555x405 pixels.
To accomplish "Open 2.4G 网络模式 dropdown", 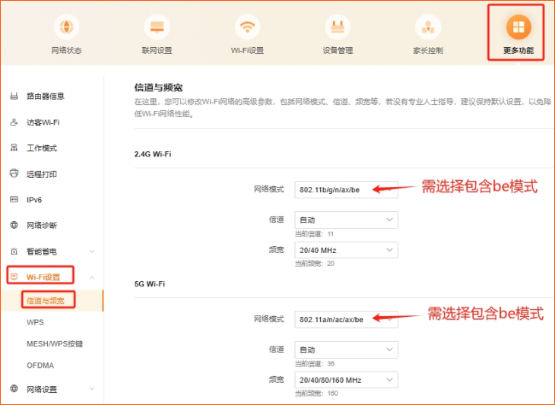I will pyautogui.click(x=346, y=189).
